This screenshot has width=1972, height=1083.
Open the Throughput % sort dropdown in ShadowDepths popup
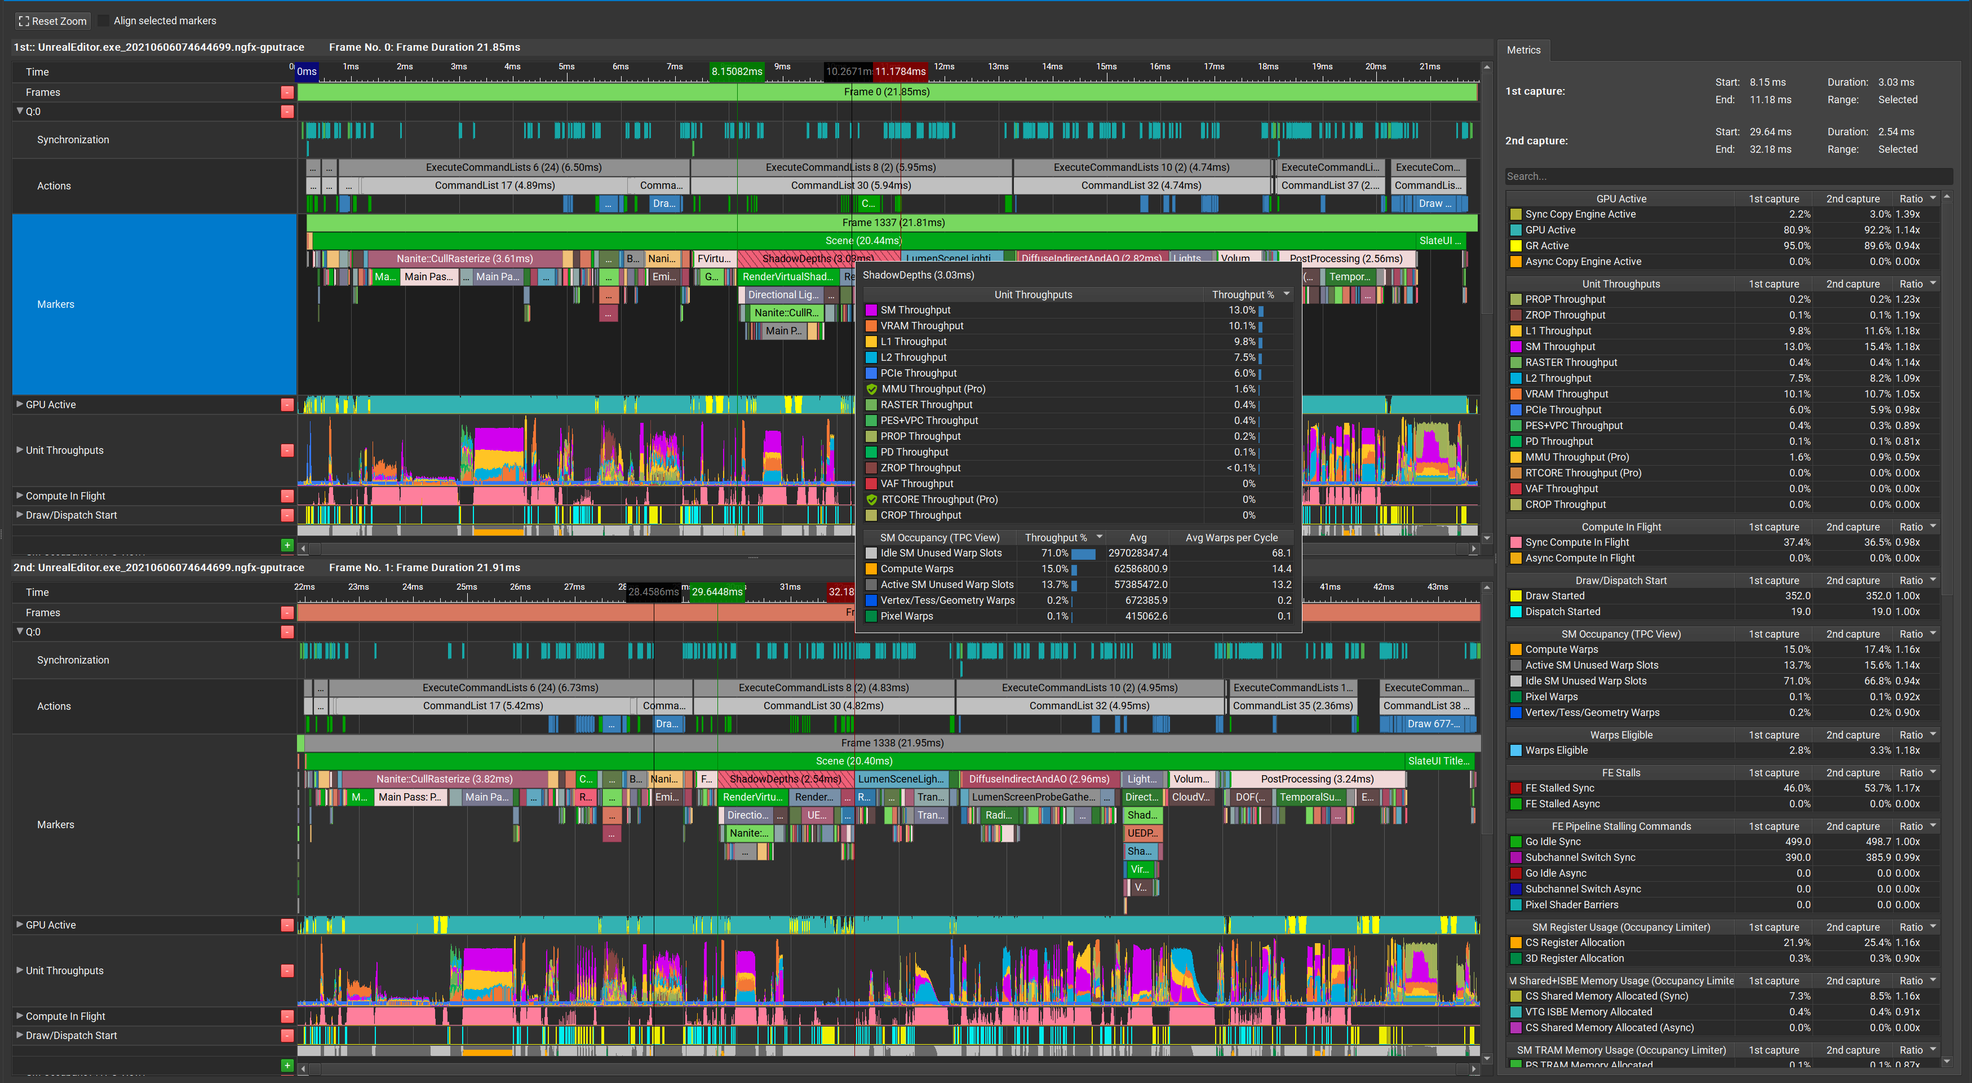click(1287, 293)
